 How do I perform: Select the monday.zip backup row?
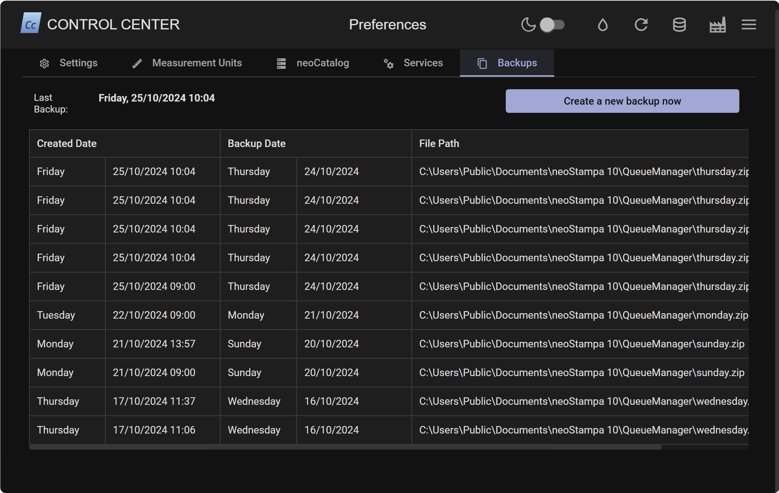(x=583, y=315)
